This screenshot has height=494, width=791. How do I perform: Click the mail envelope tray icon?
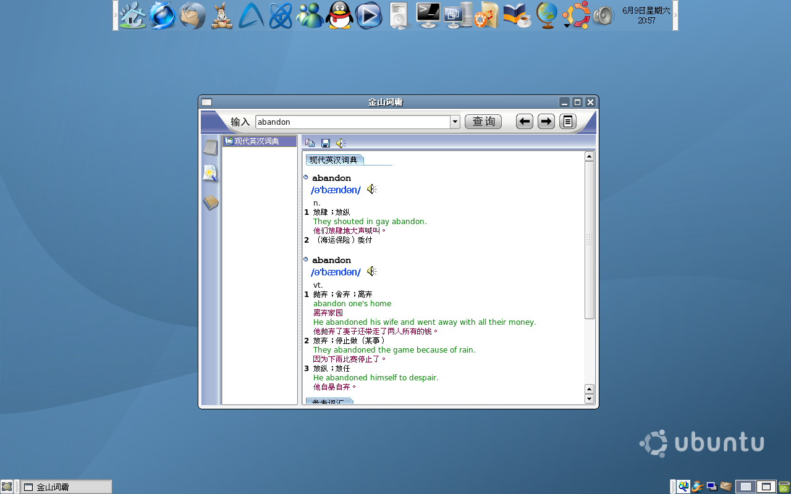[x=726, y=487]
